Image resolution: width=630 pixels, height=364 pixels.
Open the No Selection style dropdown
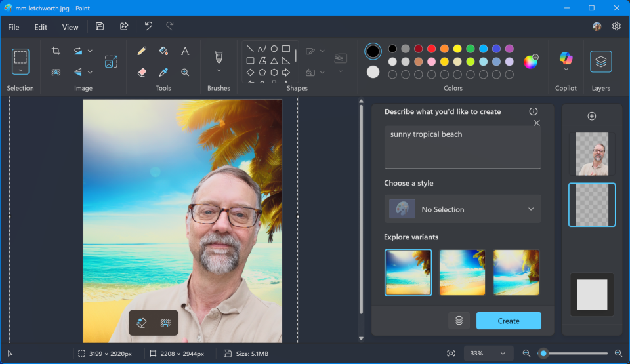tap(463, 209)
